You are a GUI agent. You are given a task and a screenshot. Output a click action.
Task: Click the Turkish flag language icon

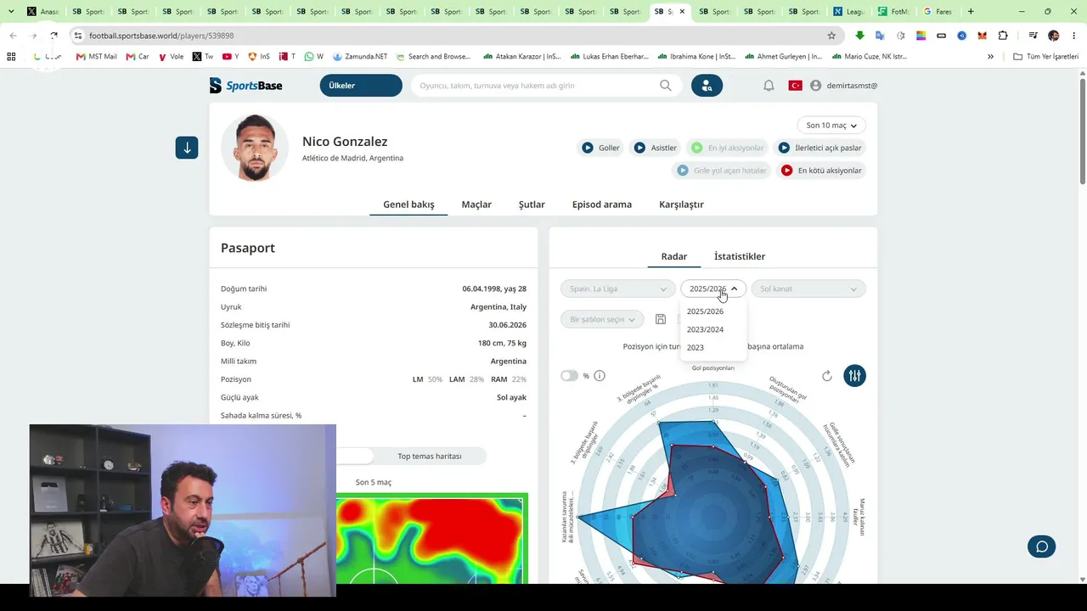tap(796, 86)
